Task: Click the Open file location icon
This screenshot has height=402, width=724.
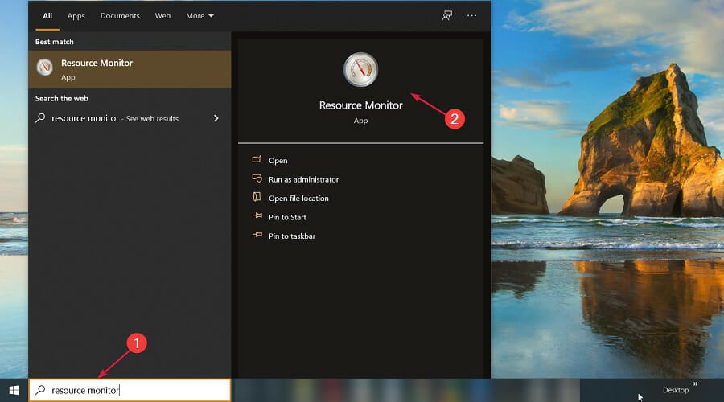Action: 257,197
